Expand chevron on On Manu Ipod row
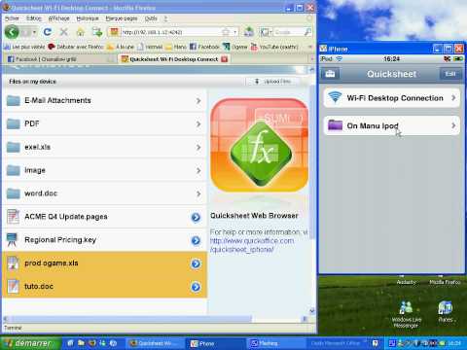Viewport: 467px width, 350px height. pyautogui.click(x=453, y=125)
